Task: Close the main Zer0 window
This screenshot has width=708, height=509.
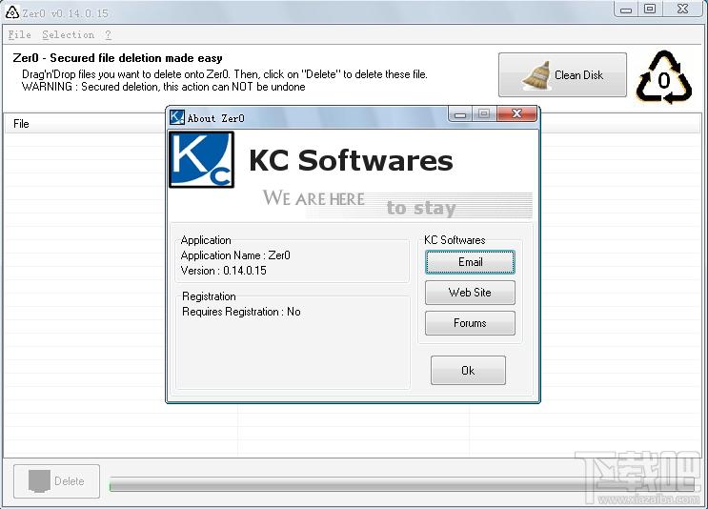Action: 682,9
